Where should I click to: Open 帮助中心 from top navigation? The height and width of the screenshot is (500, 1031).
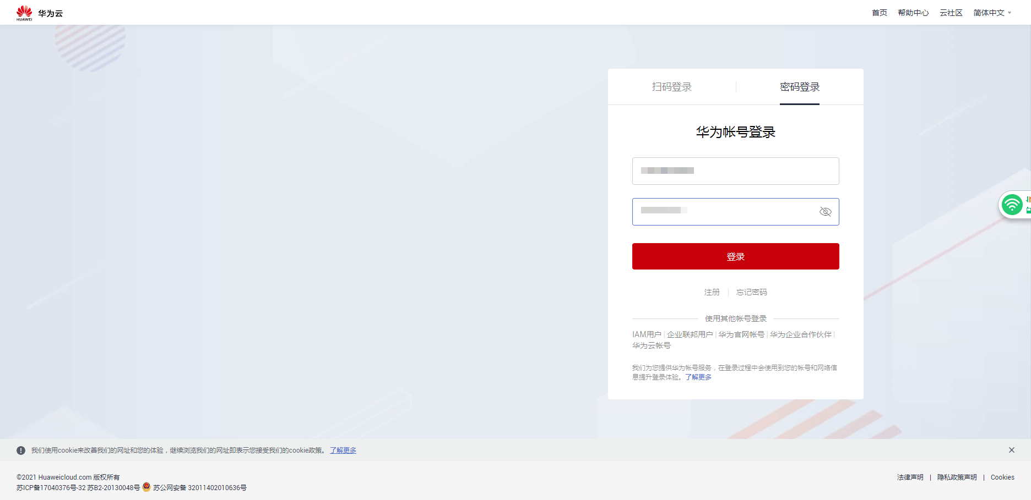pyautogui.click(x=913, y=13)
